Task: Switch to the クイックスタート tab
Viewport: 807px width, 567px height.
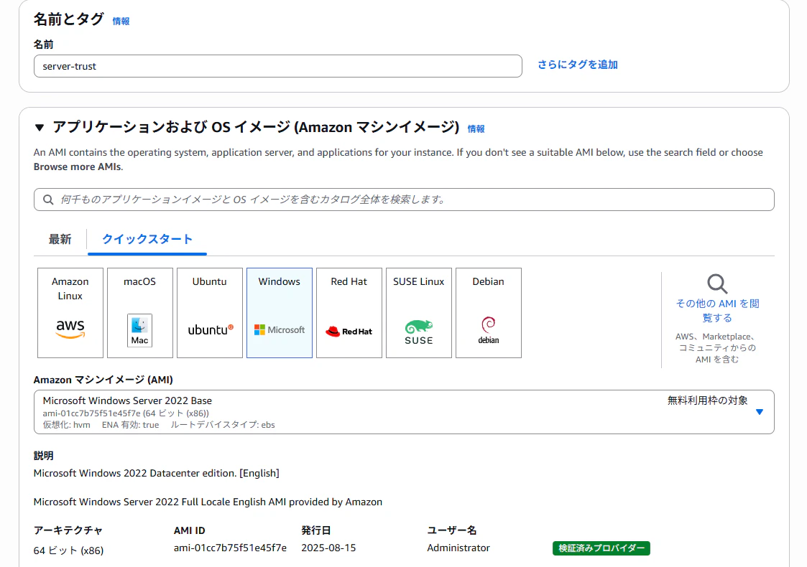Action: [x=147, y=239]
